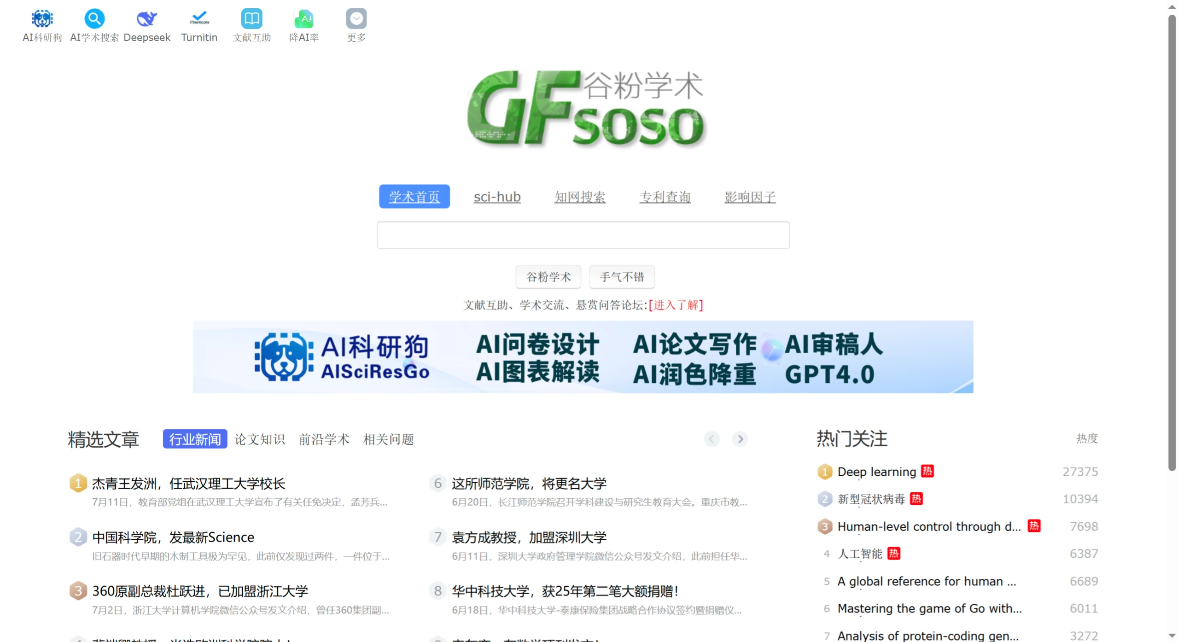Open hot topic 人工智能
The width and height of the screenshot is (1178, 642).
click(860, 554)
